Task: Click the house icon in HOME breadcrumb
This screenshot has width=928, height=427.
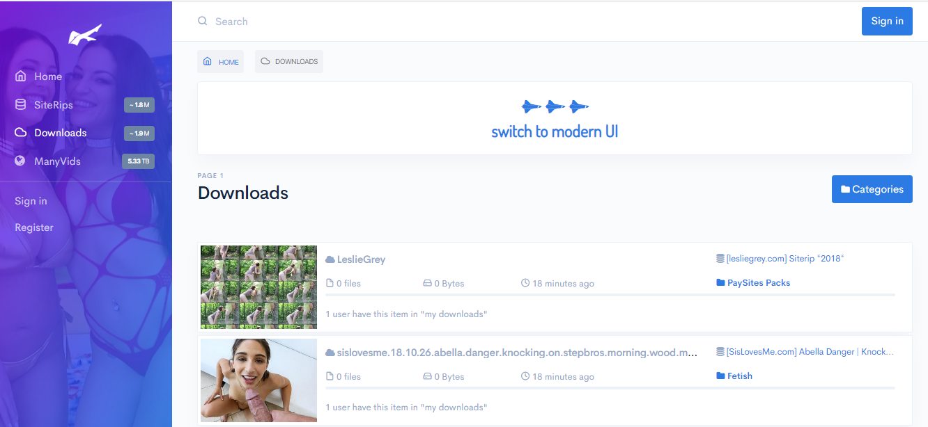Action: pyautogui.click(x=208, y=61)
